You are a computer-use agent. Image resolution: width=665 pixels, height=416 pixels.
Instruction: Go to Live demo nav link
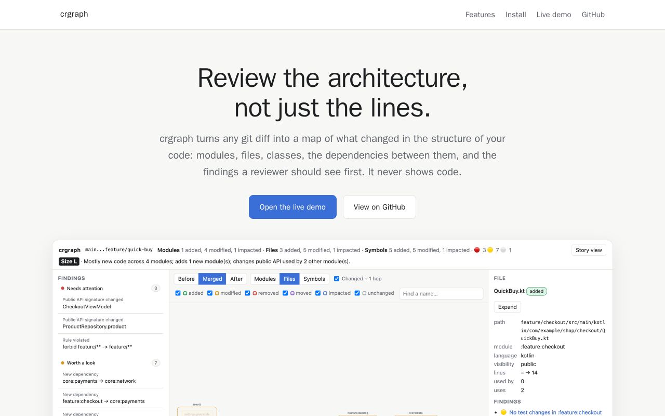(554, 15)
